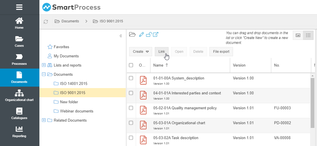Viewport: 317px width, 146px height.
Task: Tick the select-all header checkbox
Action: click(131, 65)
